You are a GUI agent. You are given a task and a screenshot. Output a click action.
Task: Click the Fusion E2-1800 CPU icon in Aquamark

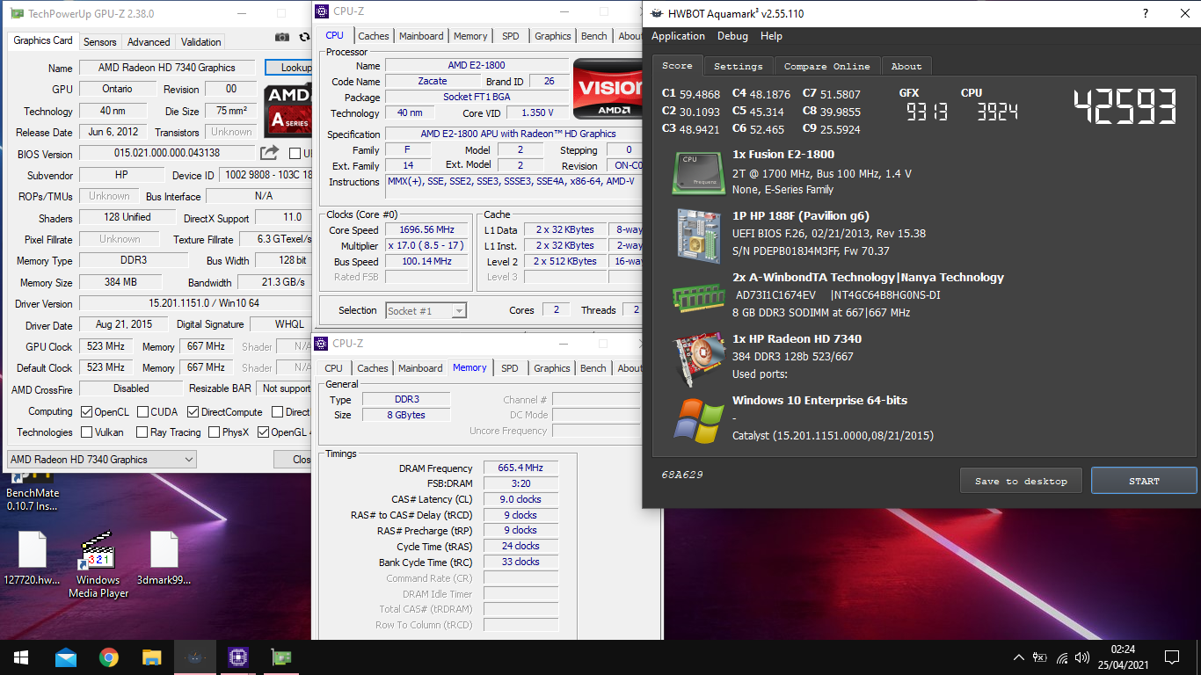pos(698,172)
